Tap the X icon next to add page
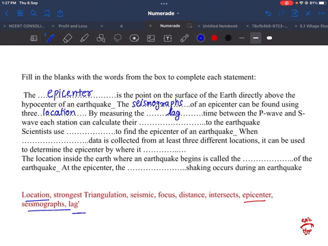The height and width of the screenshot is (246, 328). point(308,14)
